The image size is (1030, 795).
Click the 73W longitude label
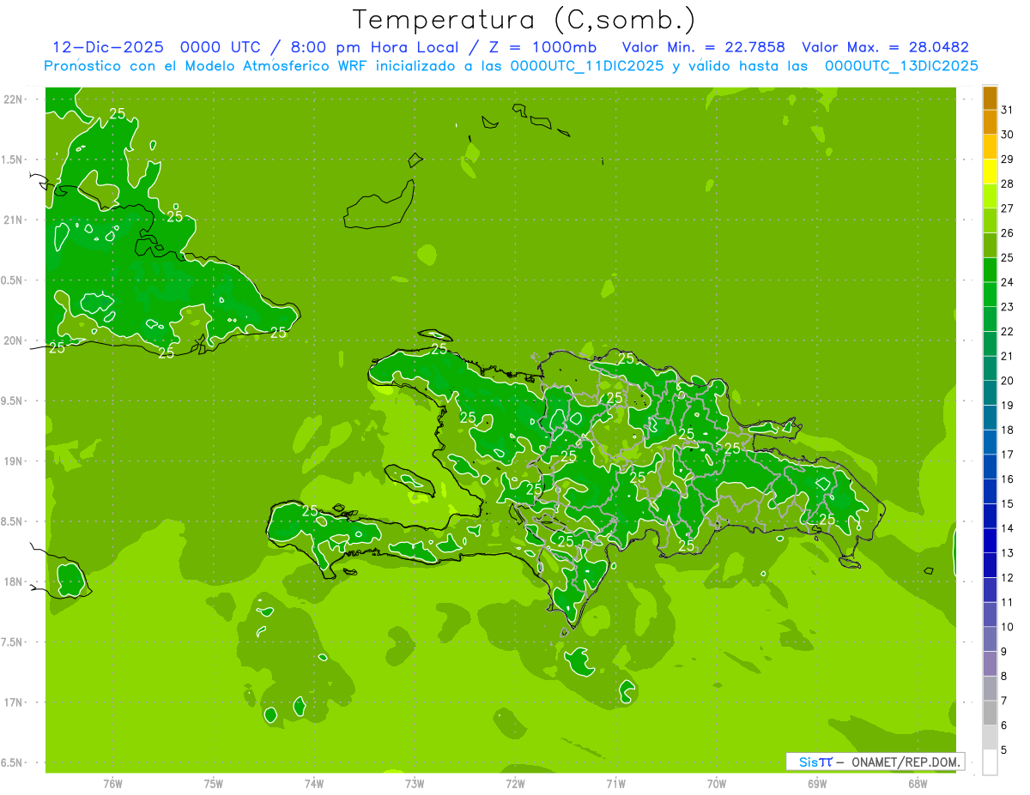(415, 783)
